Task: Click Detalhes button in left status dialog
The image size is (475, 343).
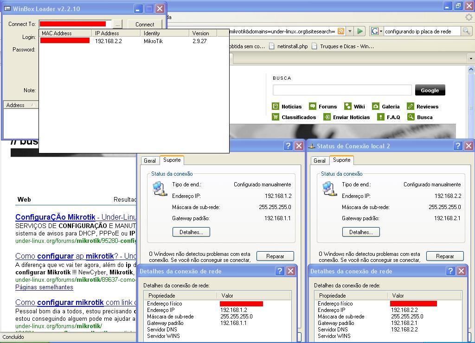Action: tap(191, 232)
